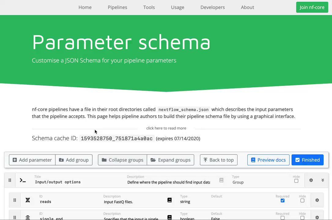Click the schema cache ID code
Viewport: 332px width, 220px height.
(x=117, y=138)
